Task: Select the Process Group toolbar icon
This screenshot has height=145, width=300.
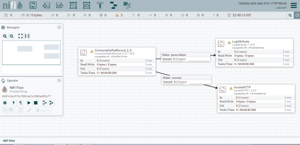Action: click(73, 5)
